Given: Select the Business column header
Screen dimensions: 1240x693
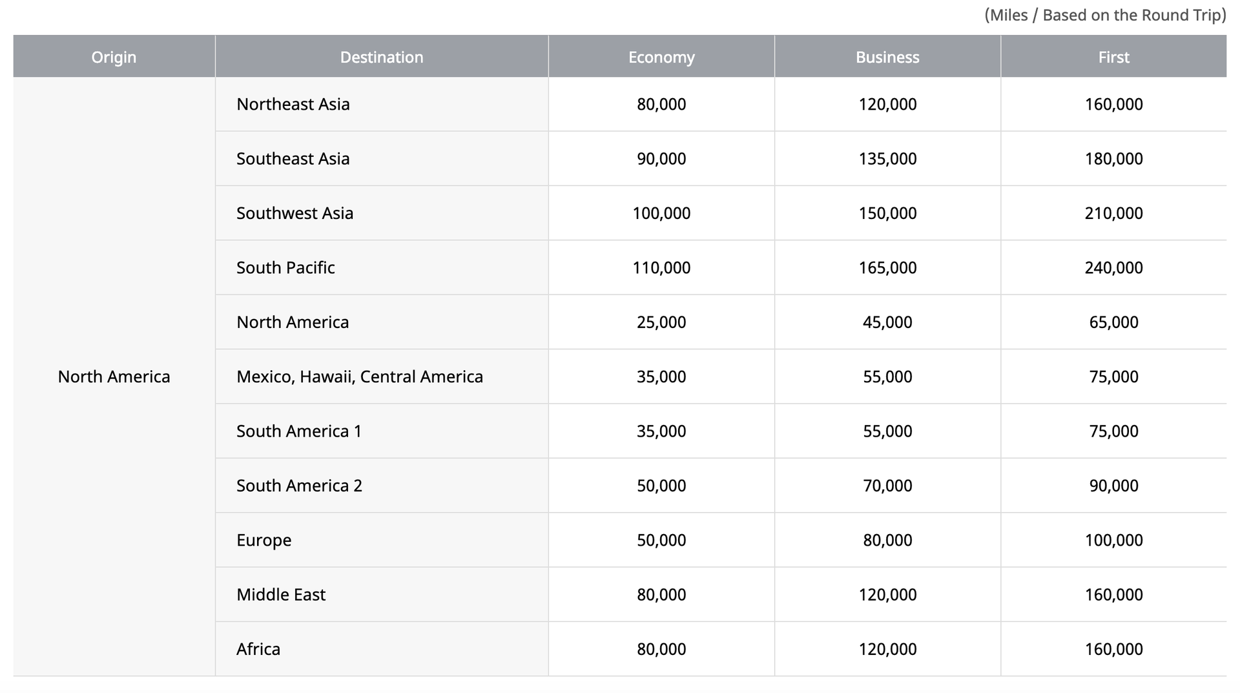Looking at the screenshot, I should (887, 57).
